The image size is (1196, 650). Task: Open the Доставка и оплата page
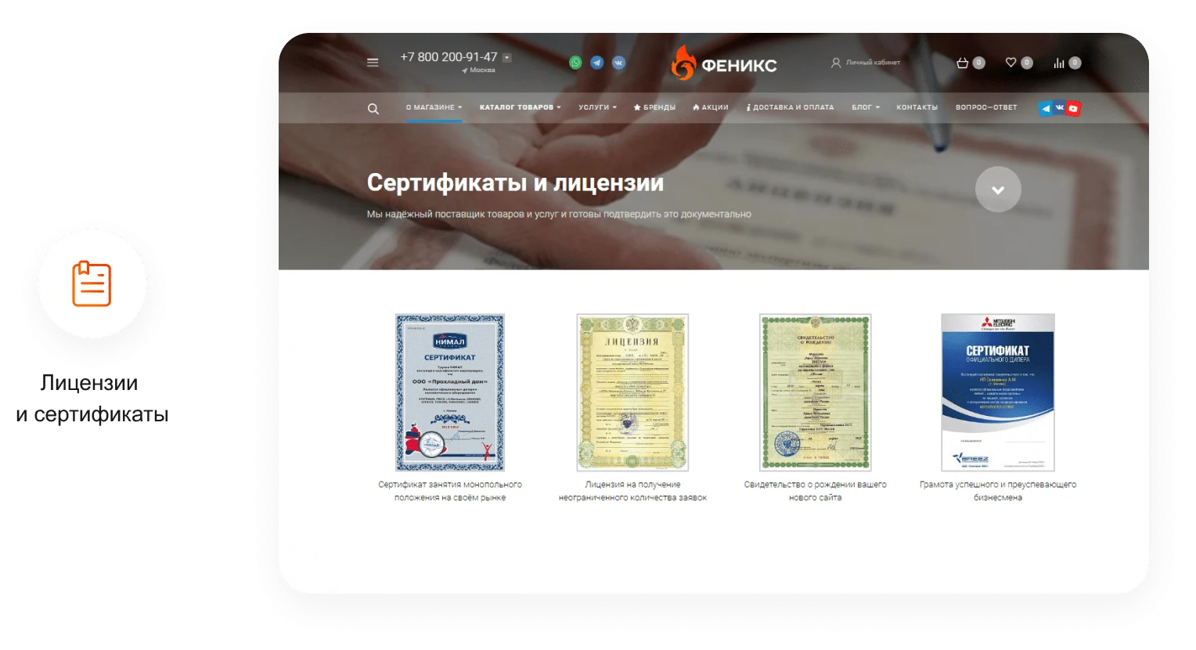pyautogui.click(x=790, y=107)
